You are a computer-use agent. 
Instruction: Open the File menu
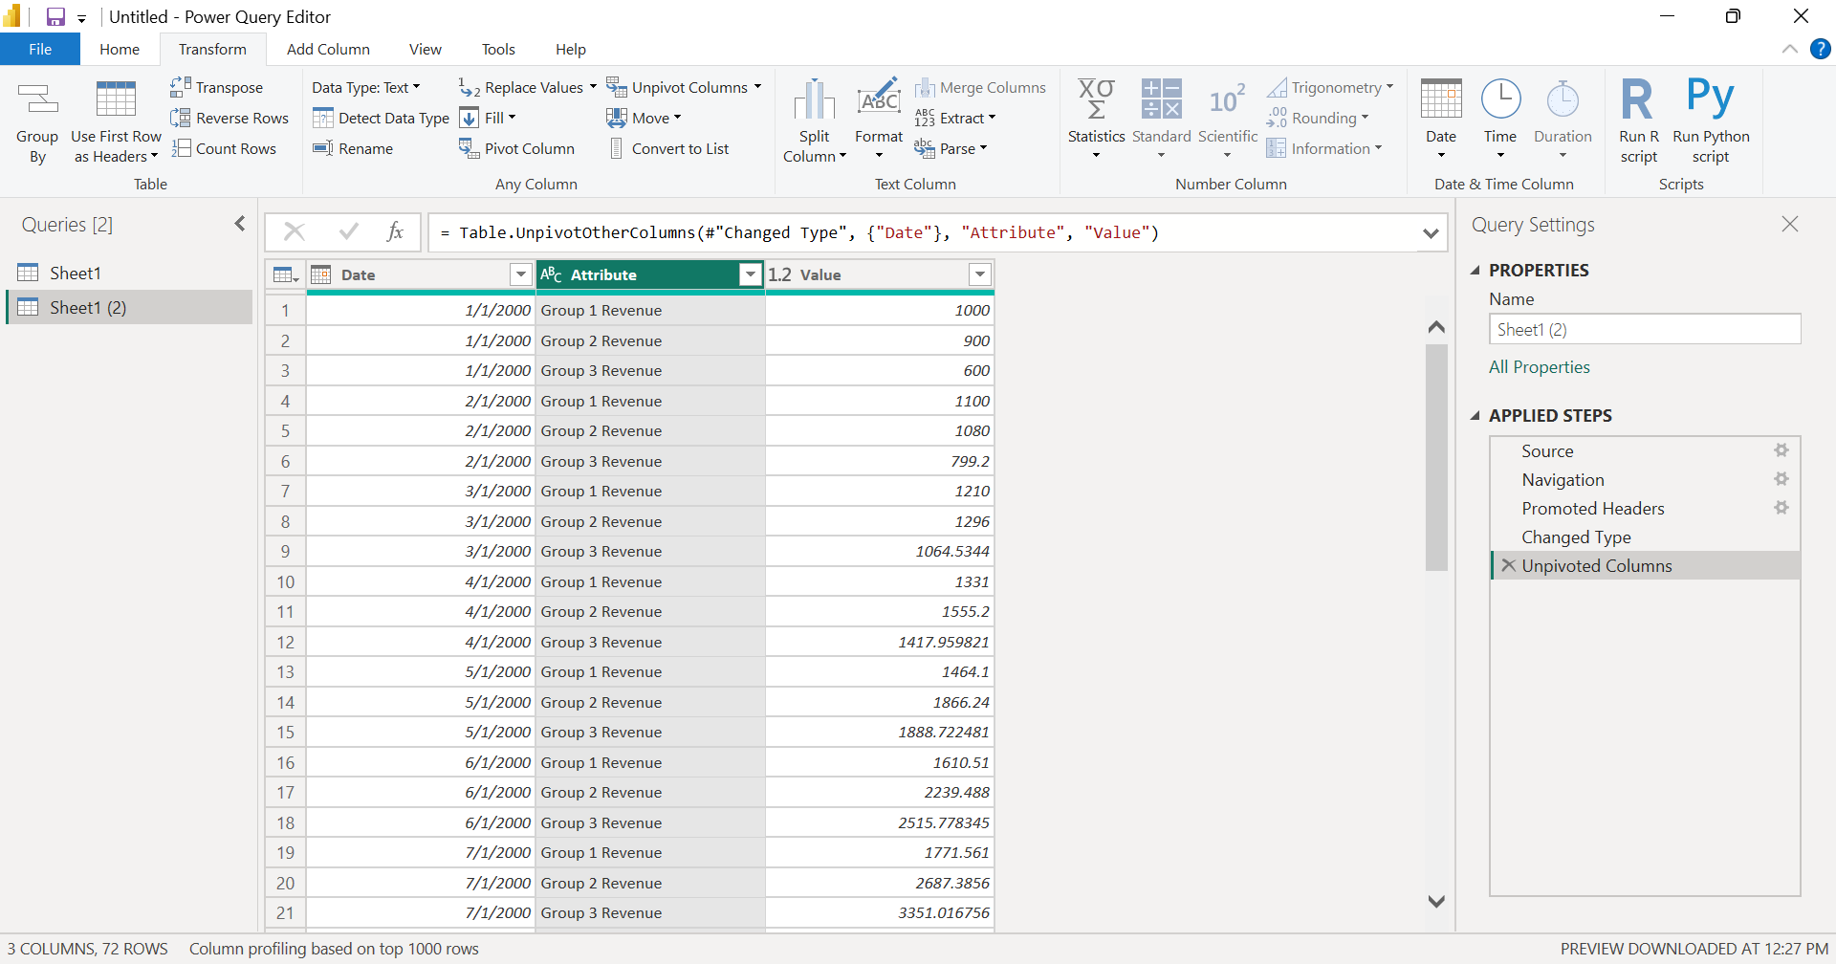pos(40,49)
